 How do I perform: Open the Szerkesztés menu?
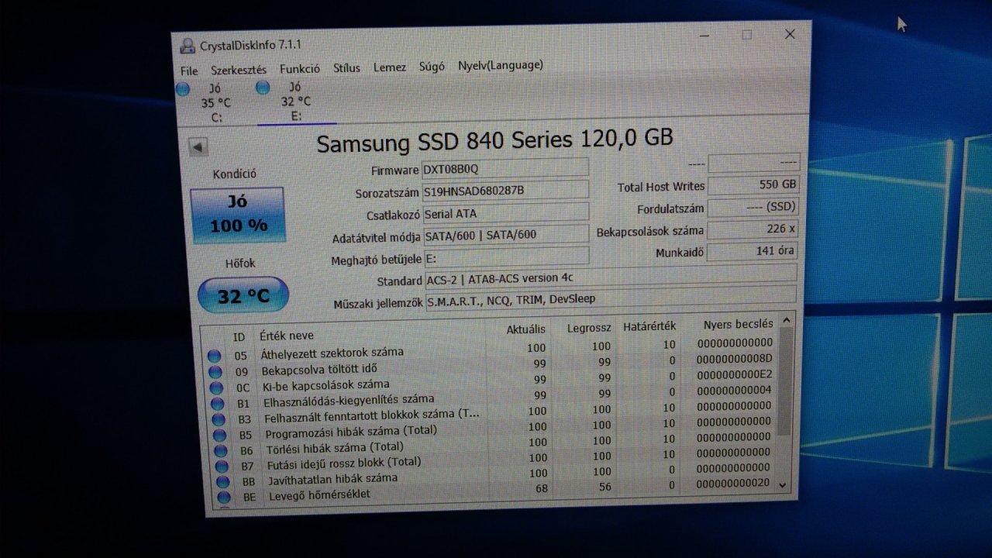pyautogui.click(x=239, y=70)
